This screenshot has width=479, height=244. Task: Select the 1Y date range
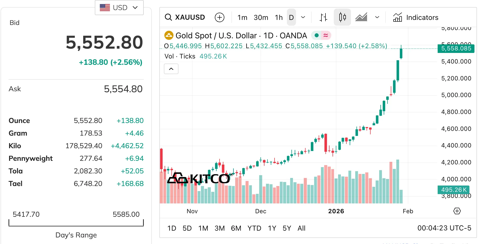pos(272,228)
